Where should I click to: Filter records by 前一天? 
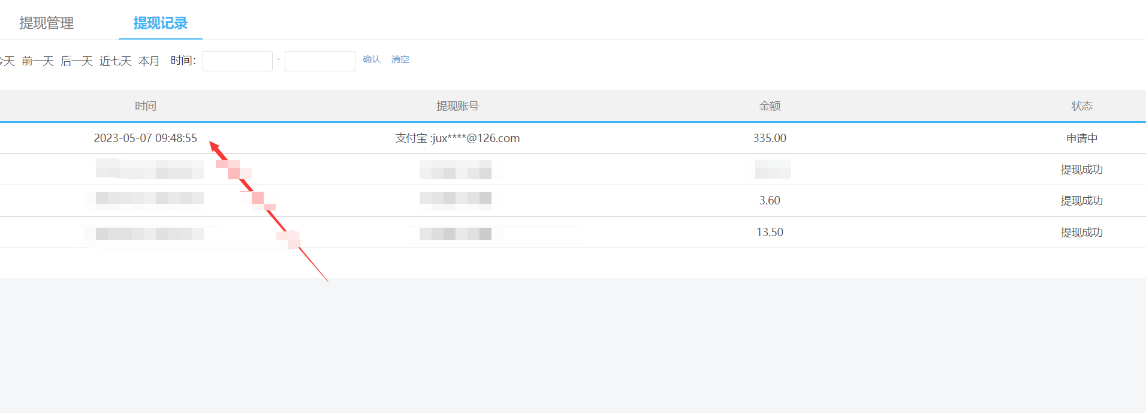(38, 61)
